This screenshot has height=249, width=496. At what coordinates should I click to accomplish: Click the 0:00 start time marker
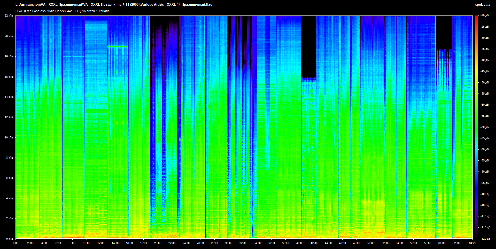16,243
